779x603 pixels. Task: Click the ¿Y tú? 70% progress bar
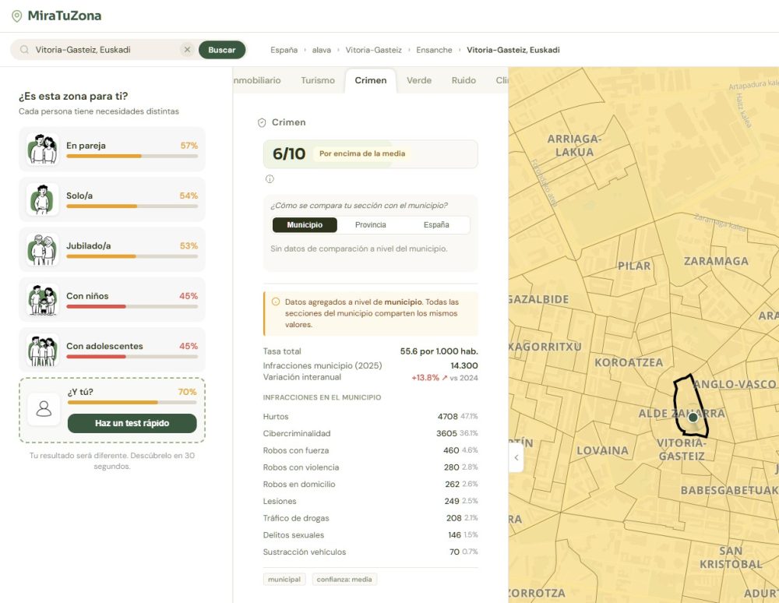132,403
